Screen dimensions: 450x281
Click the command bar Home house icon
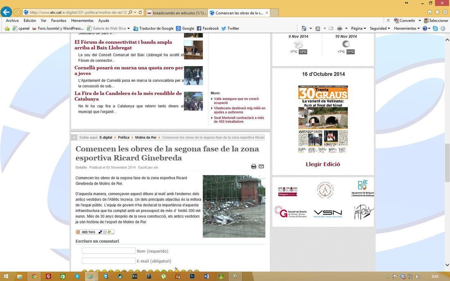pyautogui.click(x=304, y=28)
